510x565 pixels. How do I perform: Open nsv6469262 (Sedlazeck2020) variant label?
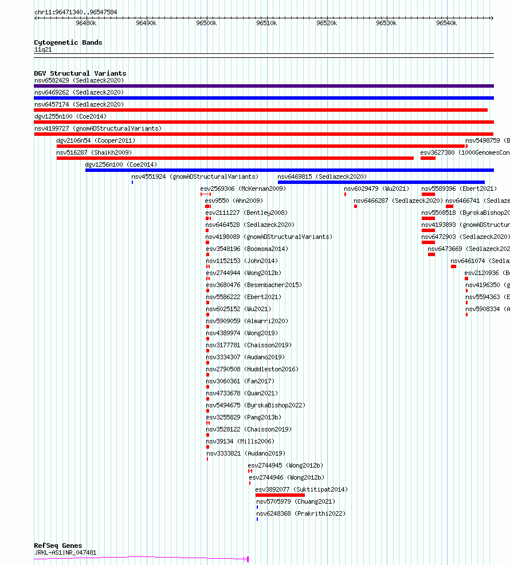79,93
